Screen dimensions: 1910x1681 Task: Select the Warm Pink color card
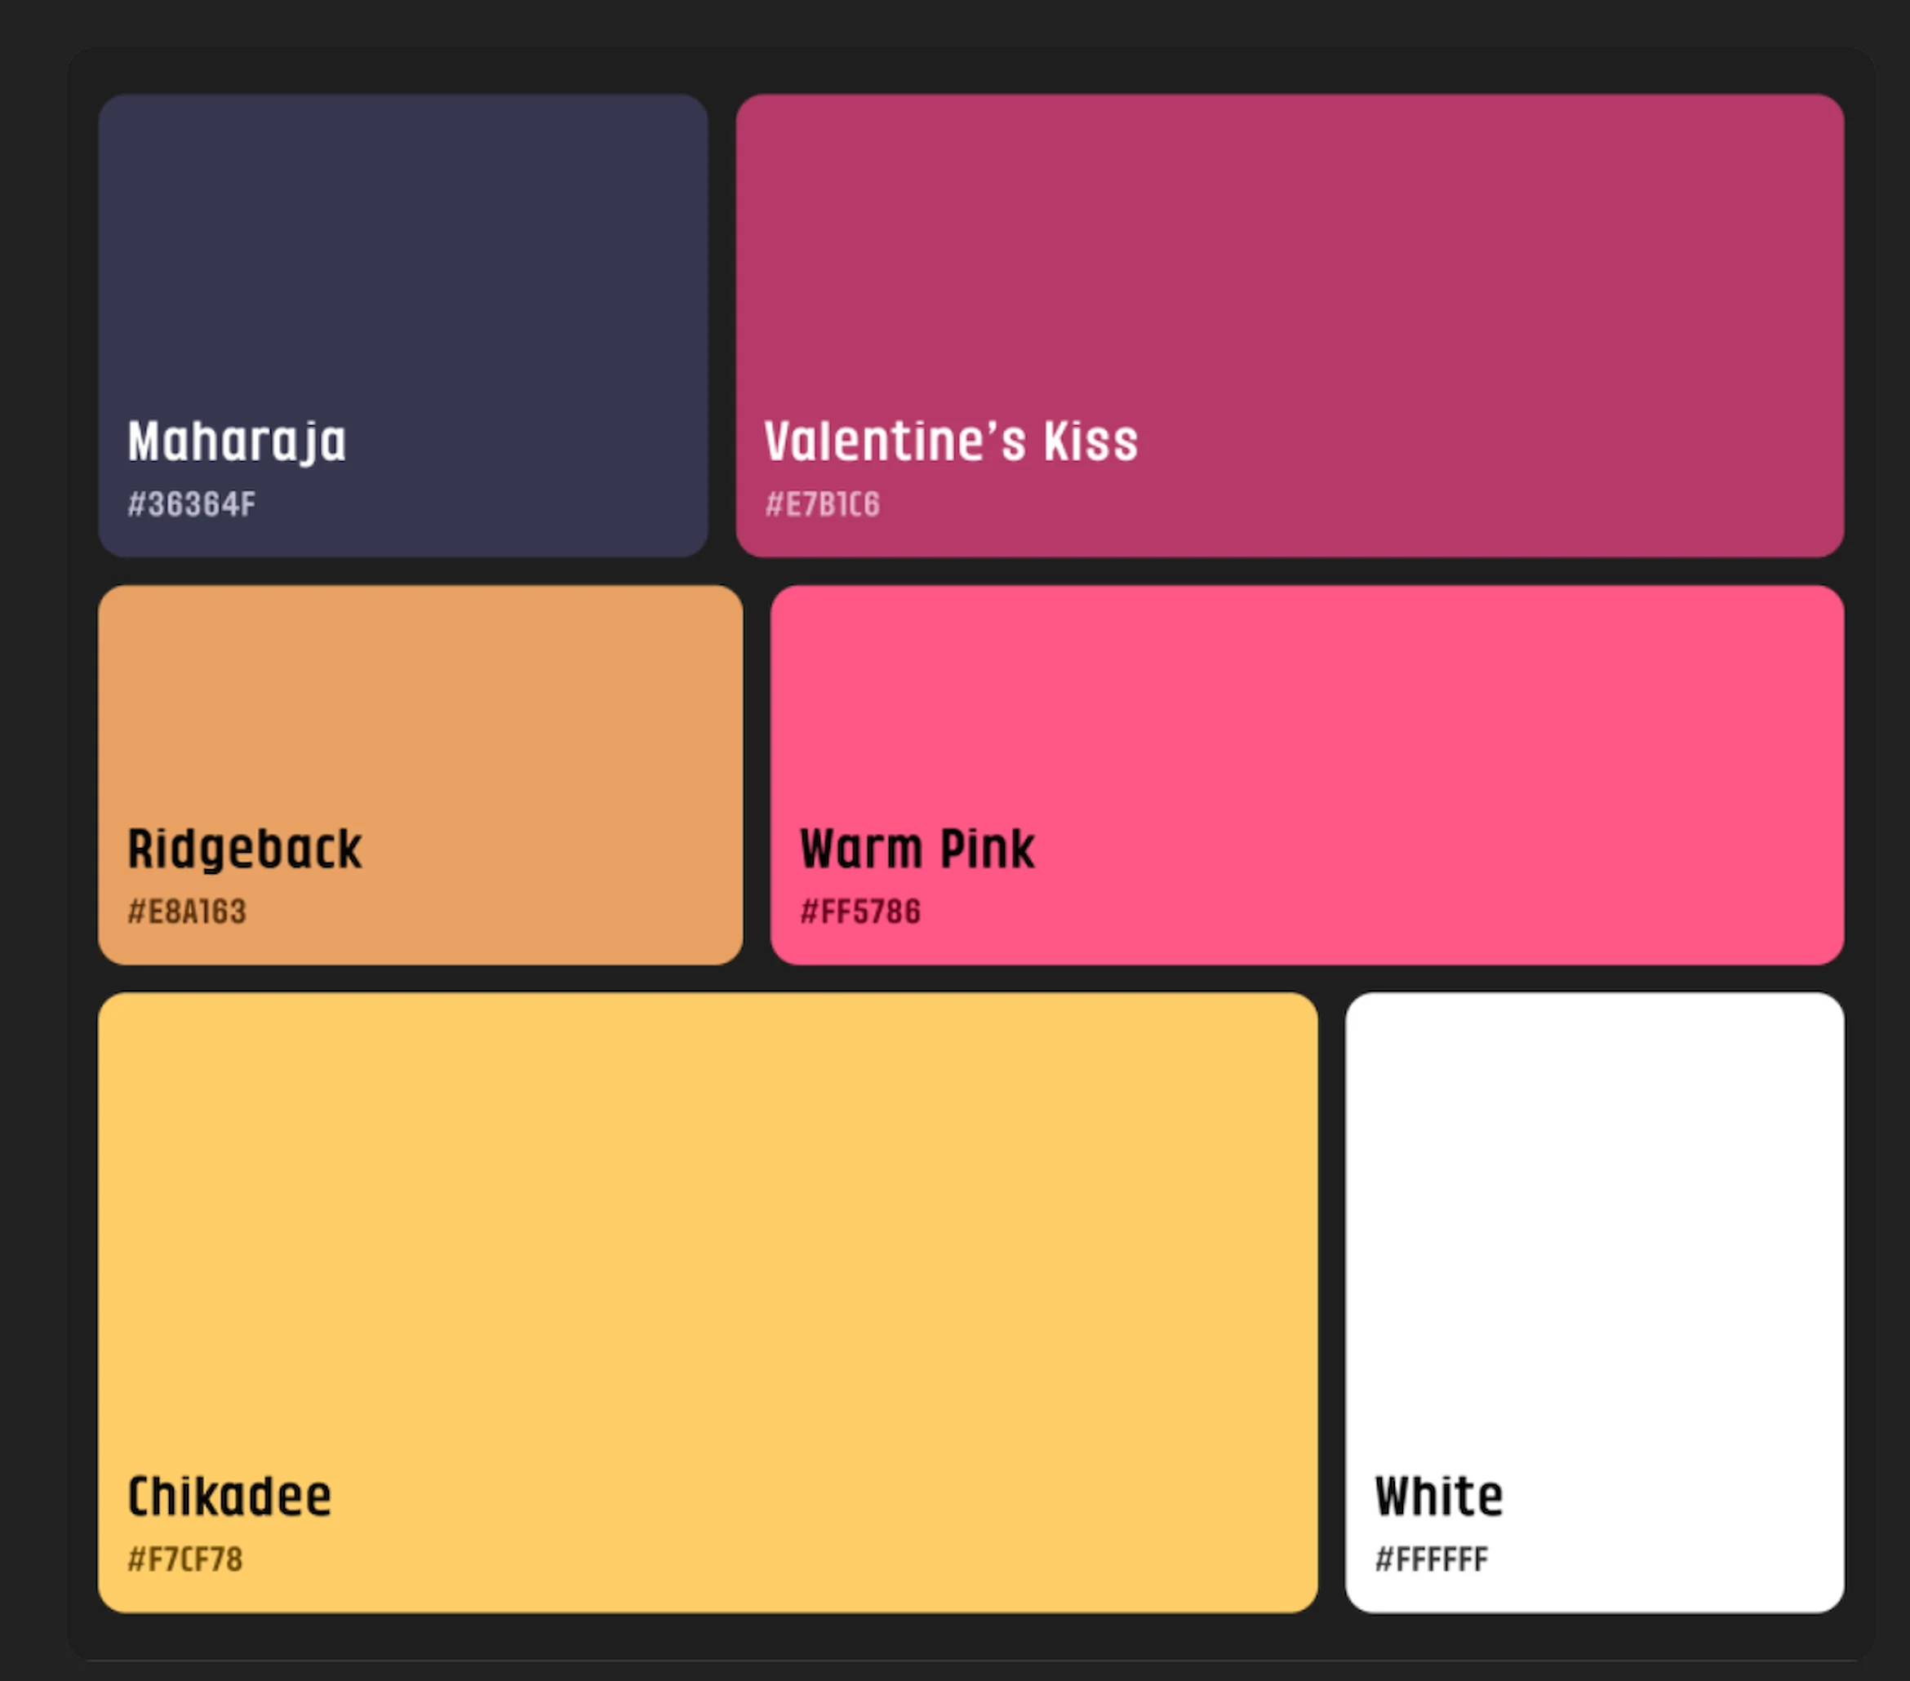coord(1306,710)
